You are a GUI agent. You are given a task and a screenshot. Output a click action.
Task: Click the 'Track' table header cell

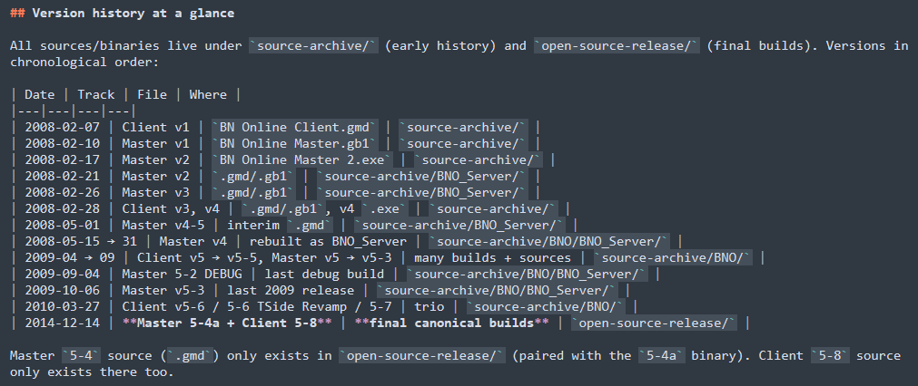point(96,94)
